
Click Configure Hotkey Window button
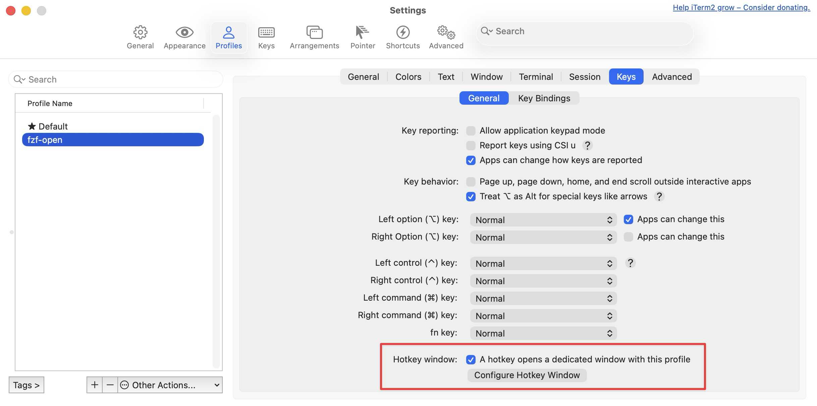[527, 375]
